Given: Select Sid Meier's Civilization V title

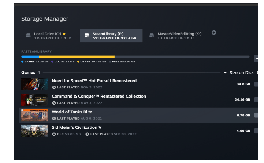Looking at the screenshot, I should [x=77, y=127].
